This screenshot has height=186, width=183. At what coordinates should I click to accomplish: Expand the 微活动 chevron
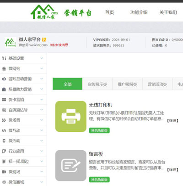42,141
